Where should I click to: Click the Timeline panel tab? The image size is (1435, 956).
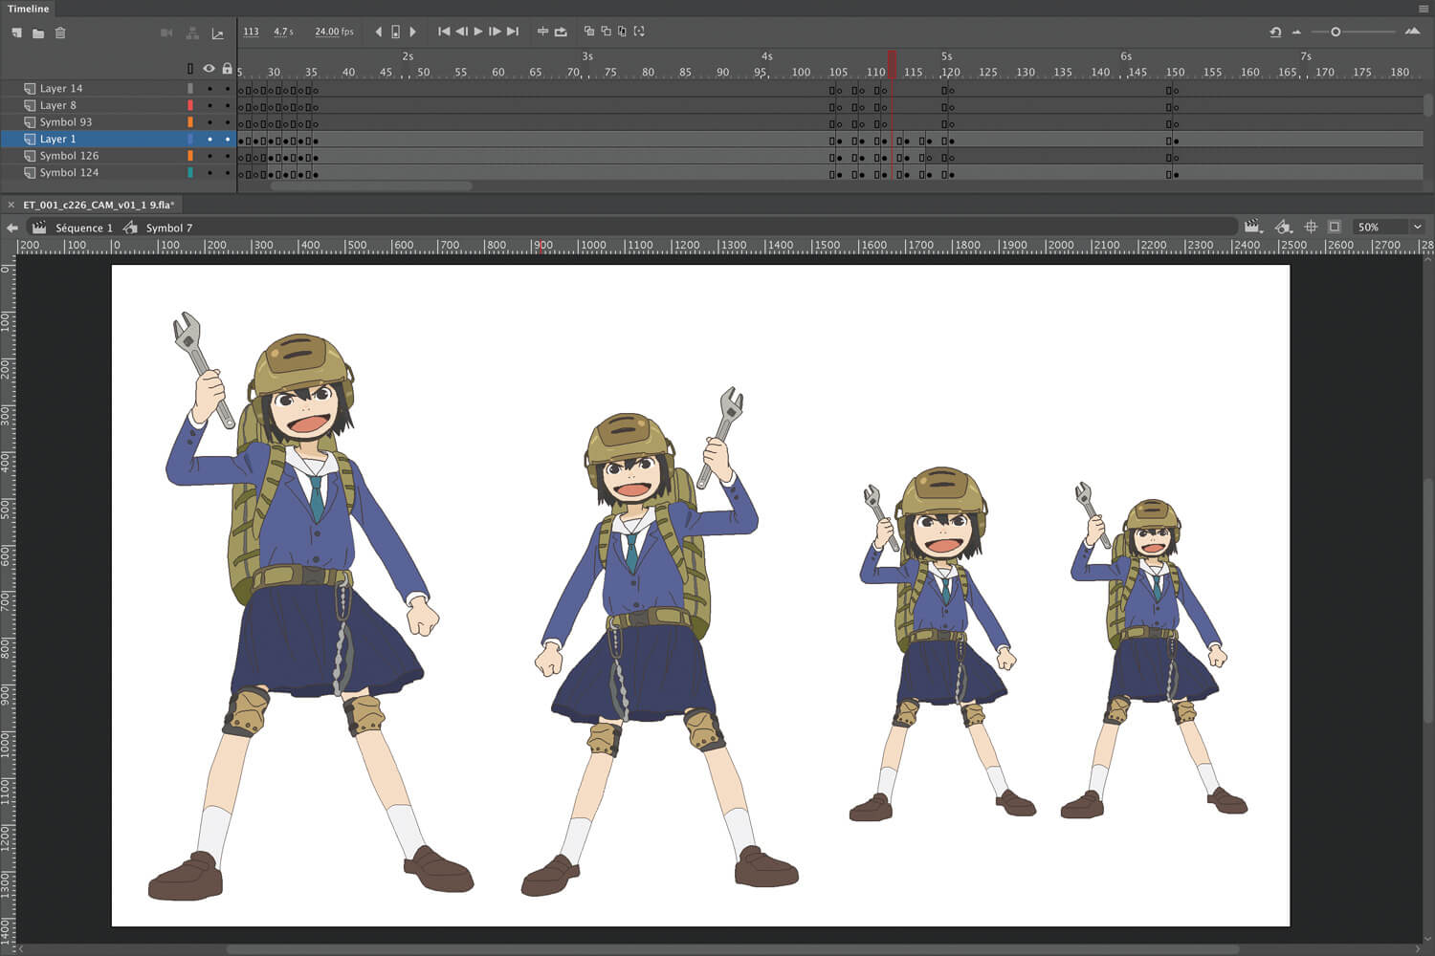click(29, 9)
